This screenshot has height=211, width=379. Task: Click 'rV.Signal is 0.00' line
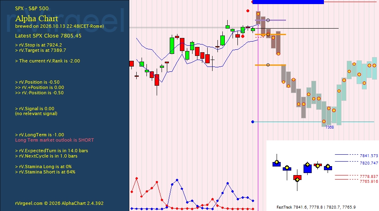[x=35, y=109]
